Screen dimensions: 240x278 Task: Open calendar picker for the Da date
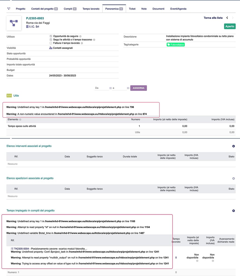point(110,88)
